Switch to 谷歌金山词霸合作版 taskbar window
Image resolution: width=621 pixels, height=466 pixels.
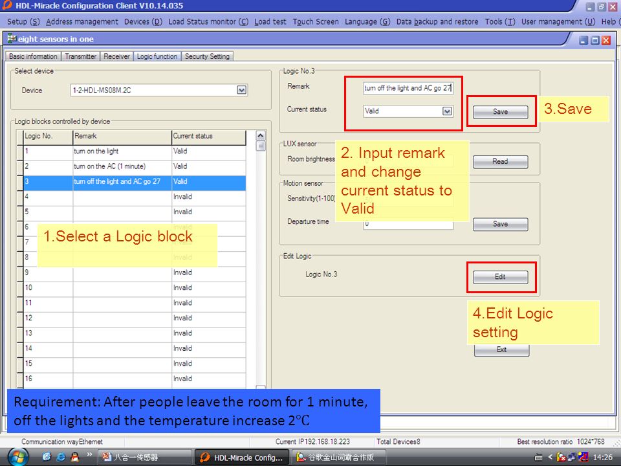(x=340, y=458)
